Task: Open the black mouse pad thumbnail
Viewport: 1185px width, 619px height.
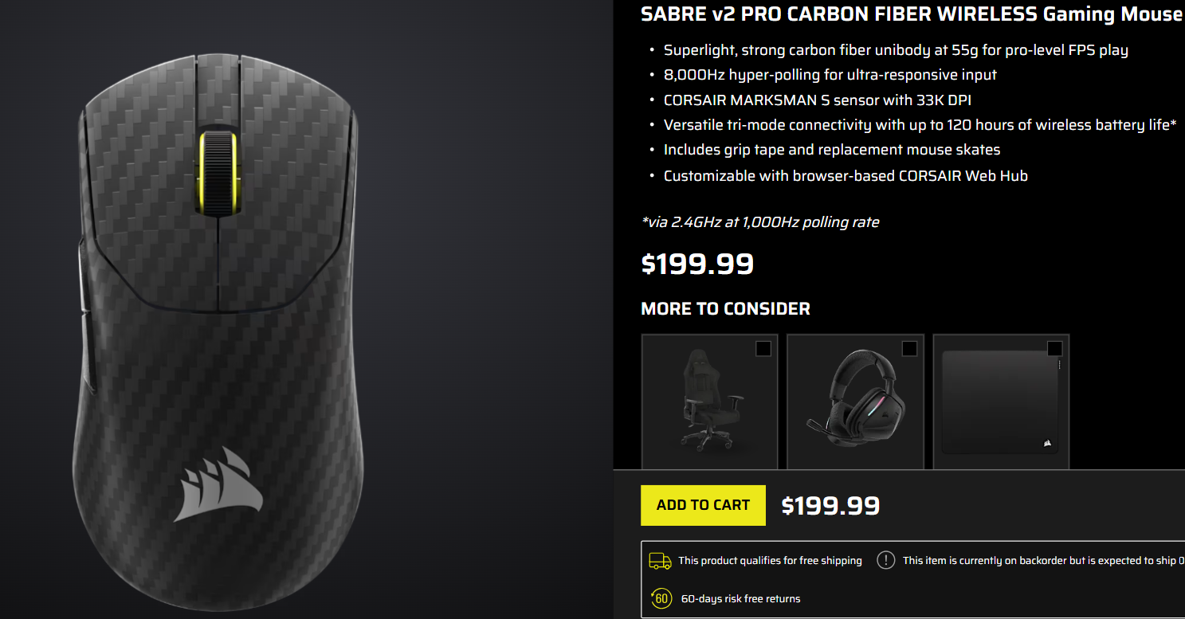Action: (1001, 402)
